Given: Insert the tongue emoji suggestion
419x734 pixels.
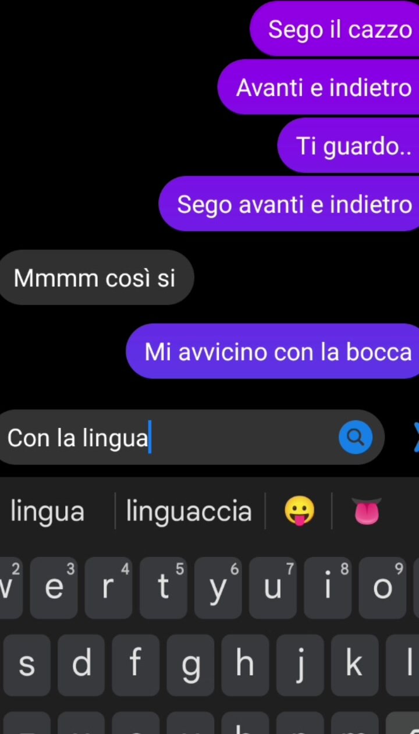Looking at the screenshot, I should [367, 512].
